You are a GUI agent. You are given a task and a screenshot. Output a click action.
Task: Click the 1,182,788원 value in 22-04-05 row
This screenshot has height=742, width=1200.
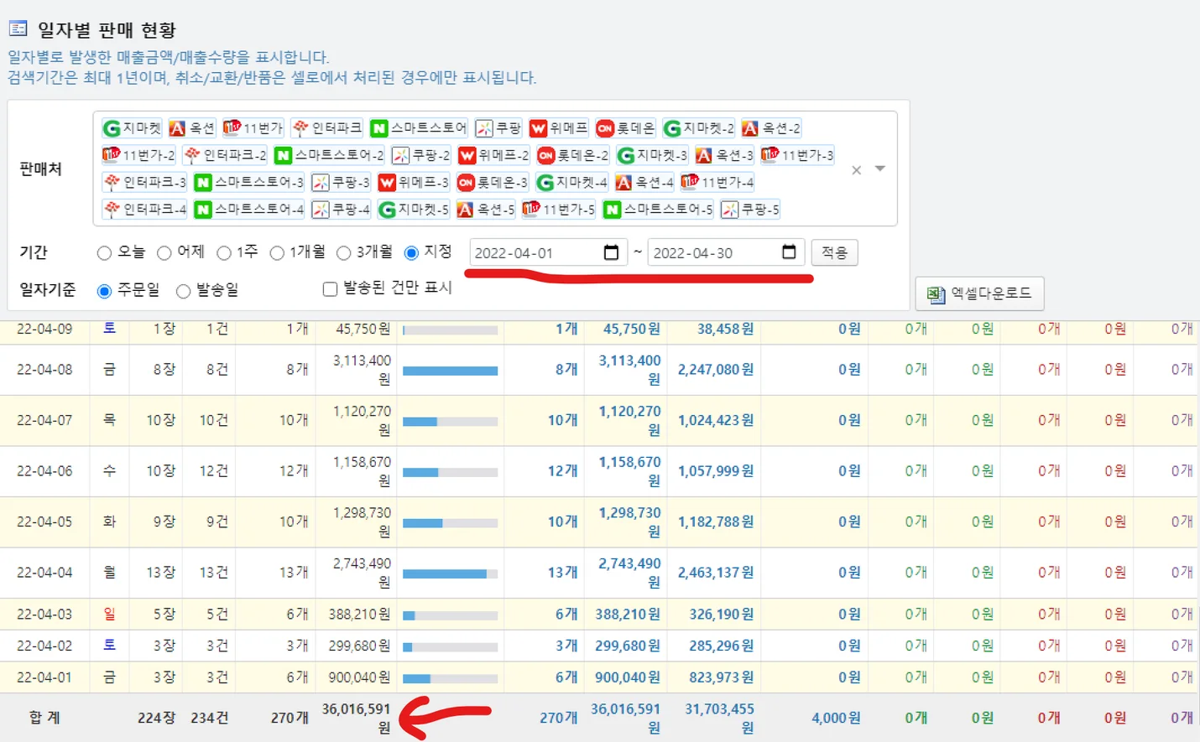(x=716, y=522)
